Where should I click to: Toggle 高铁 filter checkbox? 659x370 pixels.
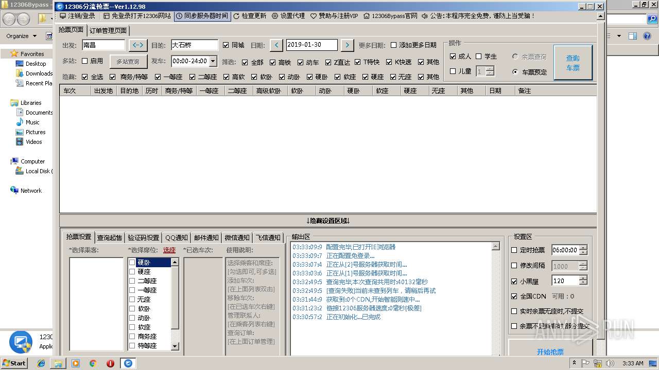click(x=273, y=62)
